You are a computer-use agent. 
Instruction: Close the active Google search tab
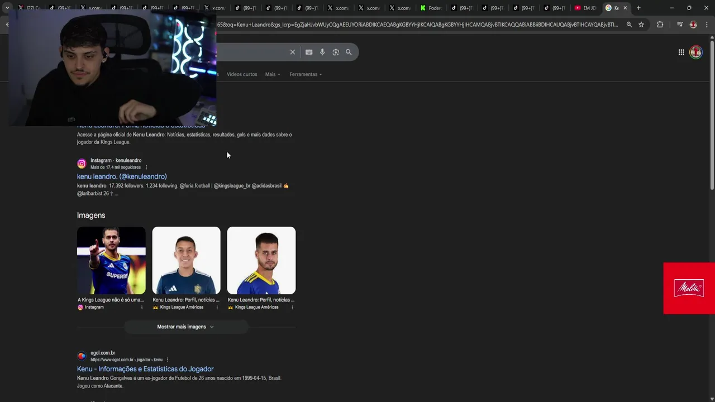[625, 8]
